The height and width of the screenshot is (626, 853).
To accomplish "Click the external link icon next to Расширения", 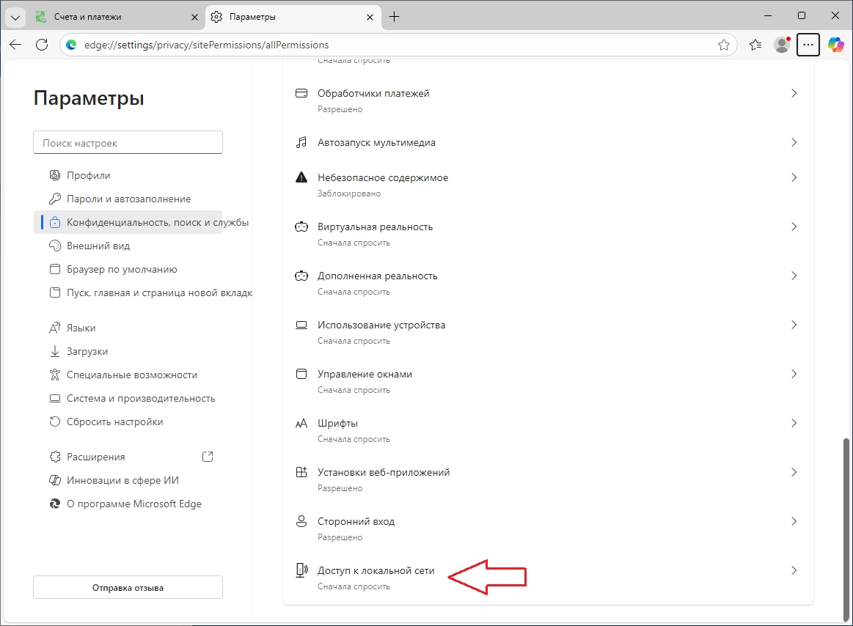I will [208, 457].
